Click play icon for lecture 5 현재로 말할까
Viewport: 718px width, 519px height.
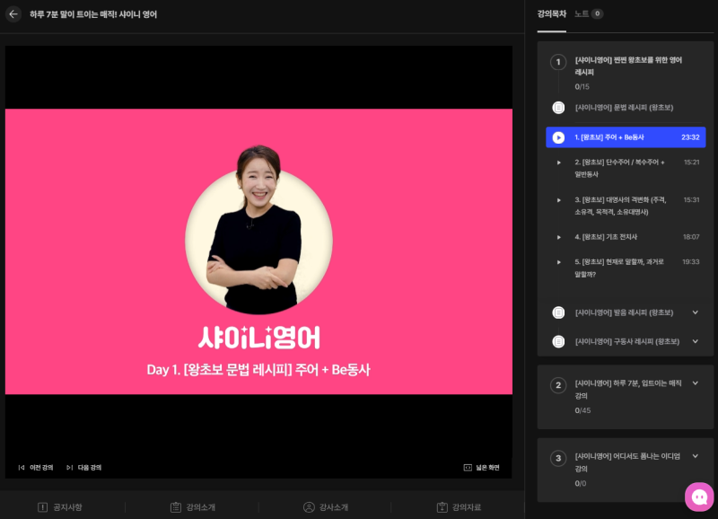tap(558, 262)
